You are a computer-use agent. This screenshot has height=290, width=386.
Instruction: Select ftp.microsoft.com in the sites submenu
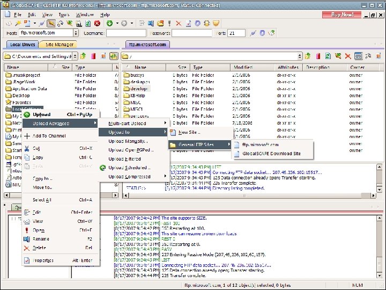click(x=272, y=144)
